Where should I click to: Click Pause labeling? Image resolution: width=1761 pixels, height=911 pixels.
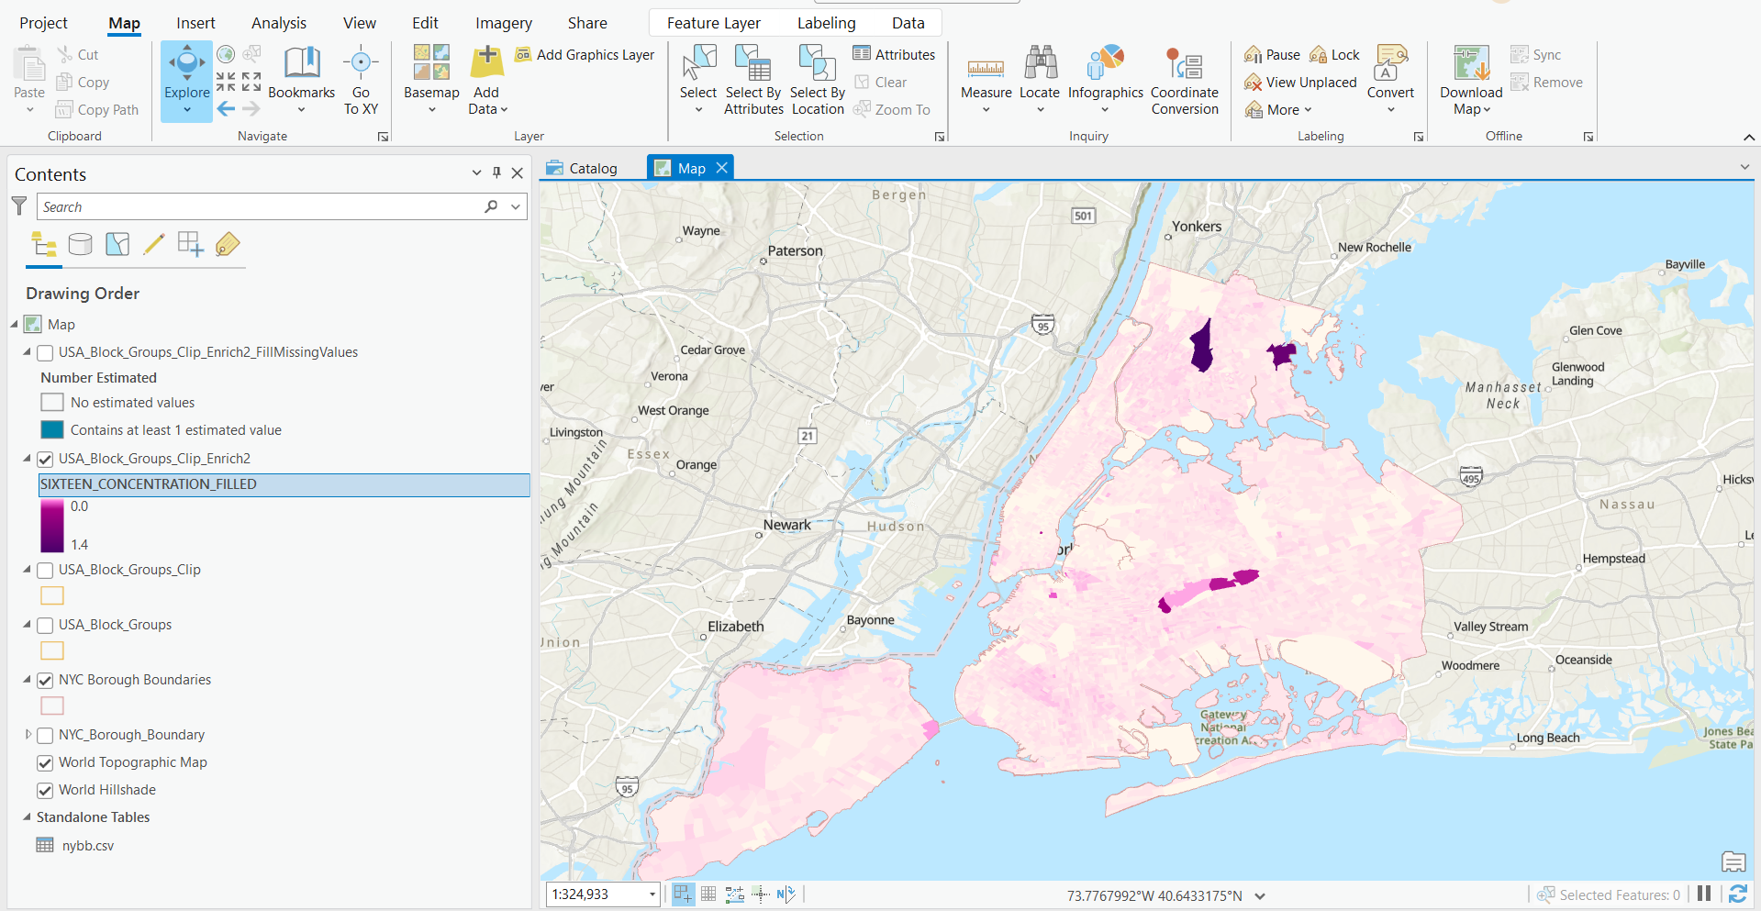[x=1272, y=55]
